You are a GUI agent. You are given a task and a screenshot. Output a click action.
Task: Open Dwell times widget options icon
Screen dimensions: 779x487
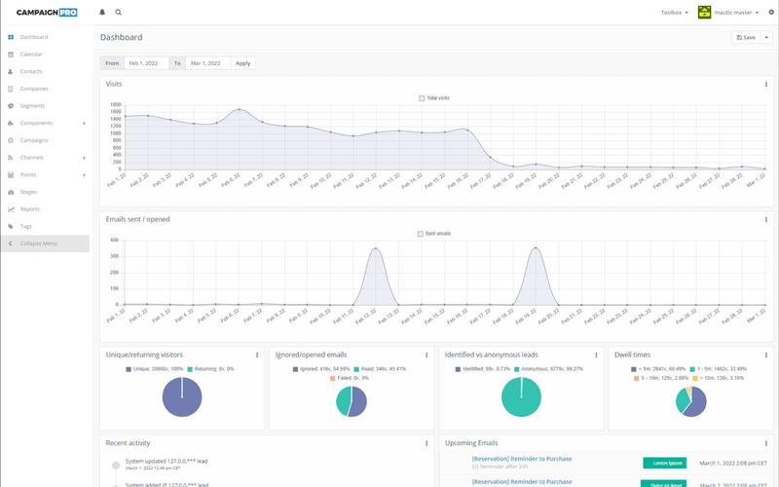[x=766, y=356]
